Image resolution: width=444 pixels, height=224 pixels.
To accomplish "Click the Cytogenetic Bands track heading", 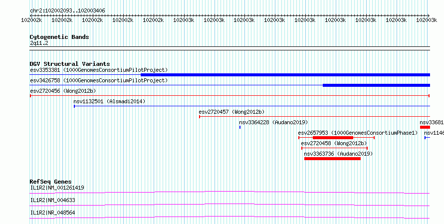I will click(x=59, y=37).
